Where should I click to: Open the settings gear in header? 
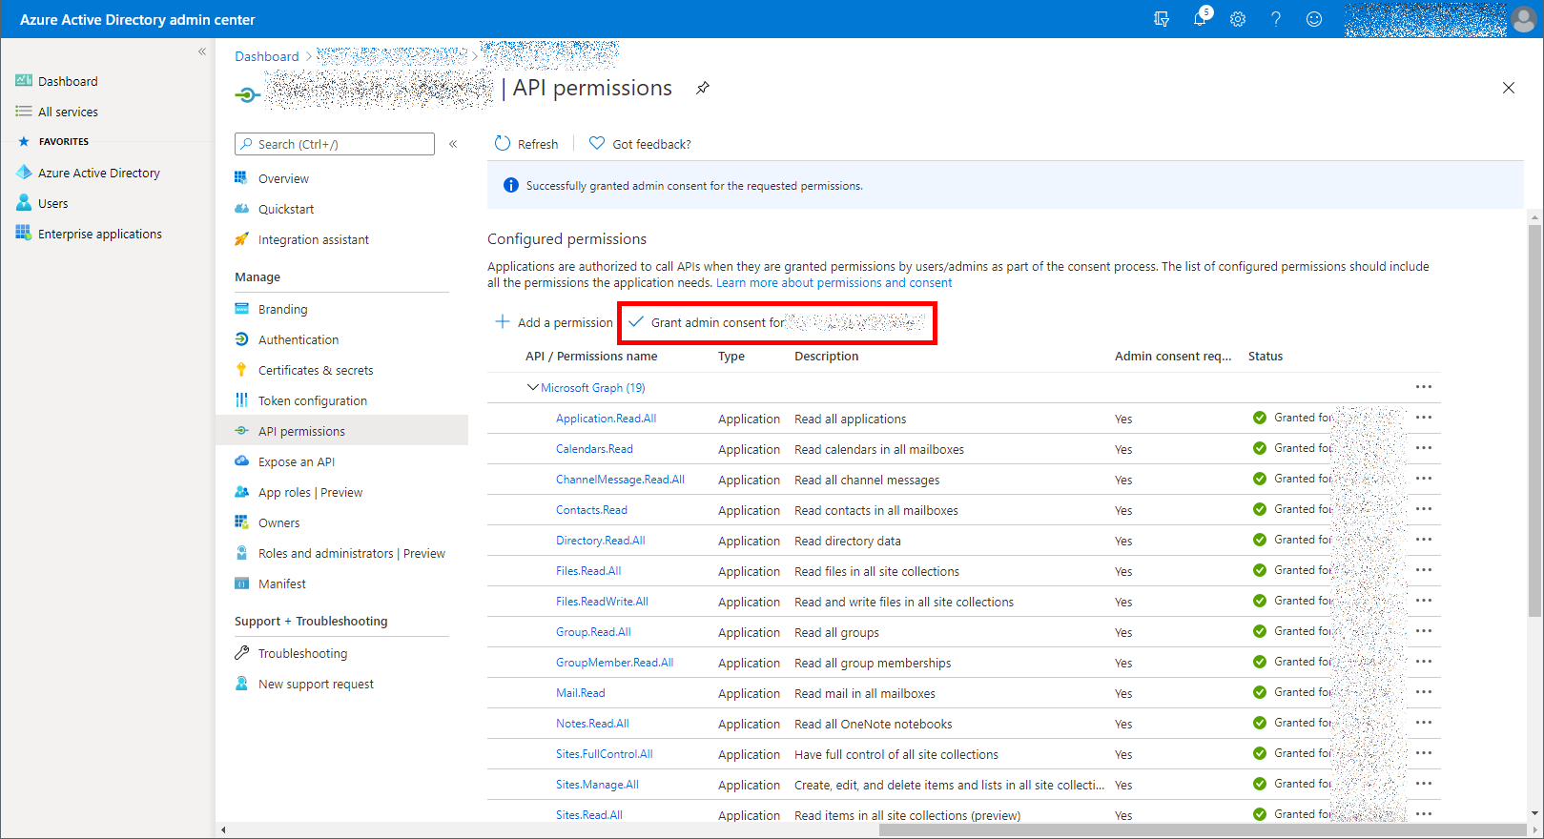[1238, 19]
